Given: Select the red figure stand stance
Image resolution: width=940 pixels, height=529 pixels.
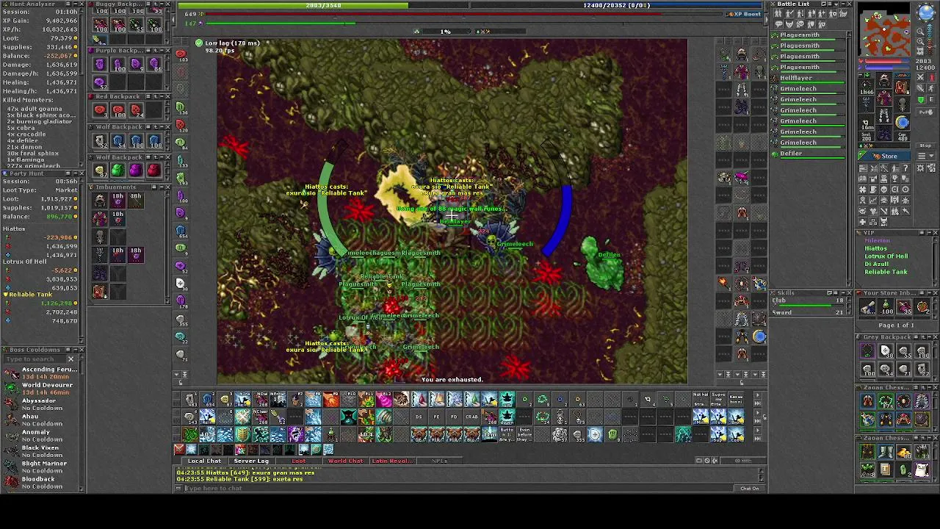Looking at the screenshot, I should point(932,78).
